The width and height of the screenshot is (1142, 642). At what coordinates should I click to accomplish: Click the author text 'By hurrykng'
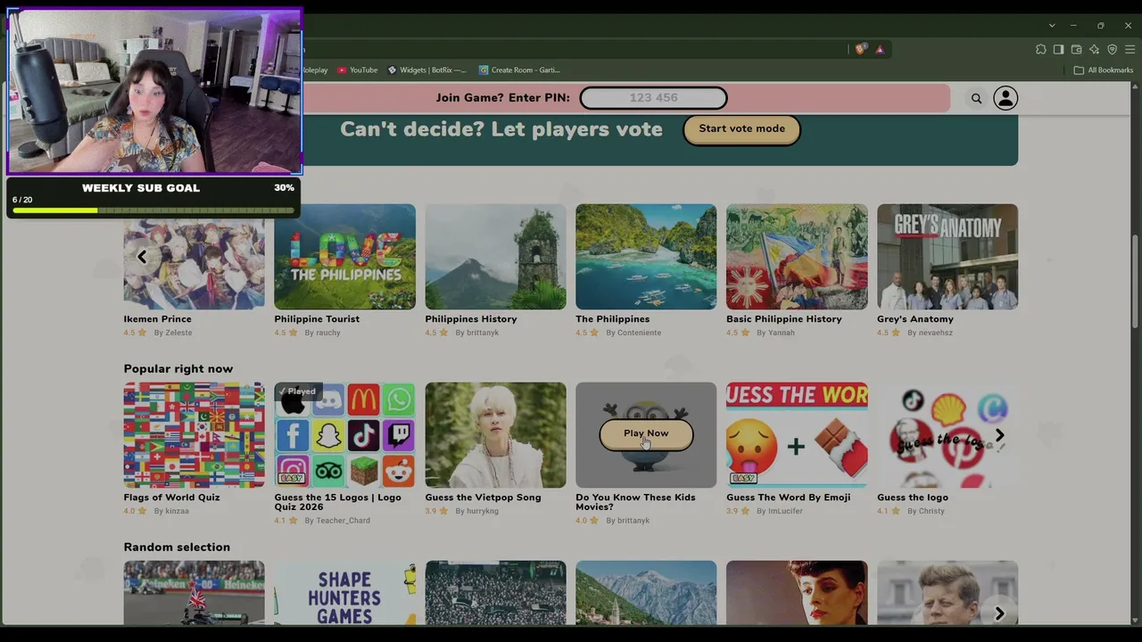point(477,512)
